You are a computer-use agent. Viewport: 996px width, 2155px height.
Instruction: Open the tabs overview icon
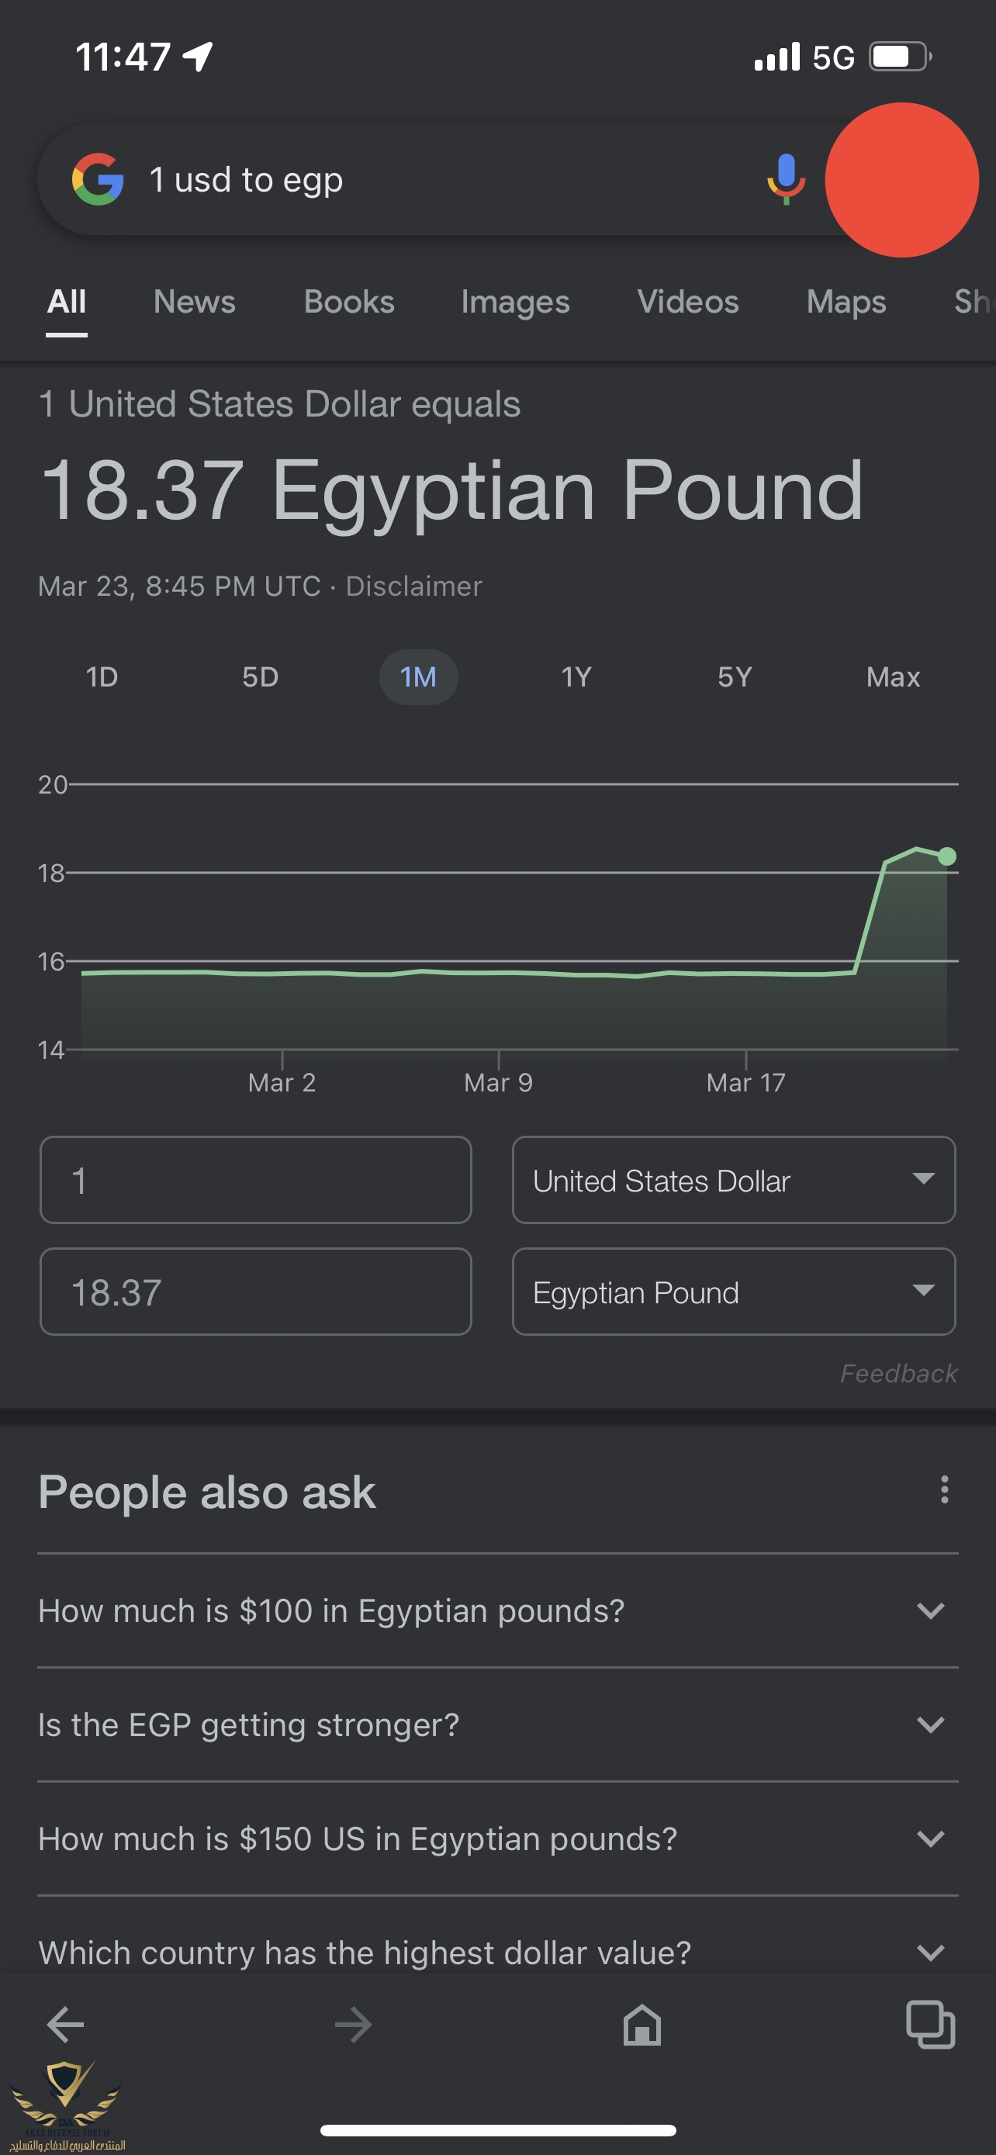(x=930, y=2025)
